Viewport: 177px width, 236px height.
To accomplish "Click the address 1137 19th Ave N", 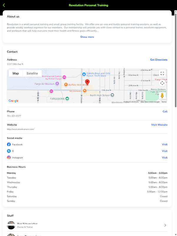I will click(15, 64).
